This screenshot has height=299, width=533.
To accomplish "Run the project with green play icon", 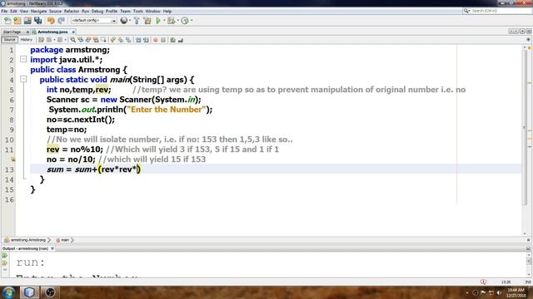I will pos(158,21).
